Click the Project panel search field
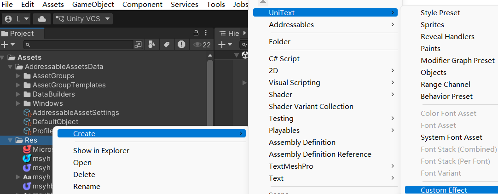Viewport: 498px width, 194px height. [x=78, y=45]
